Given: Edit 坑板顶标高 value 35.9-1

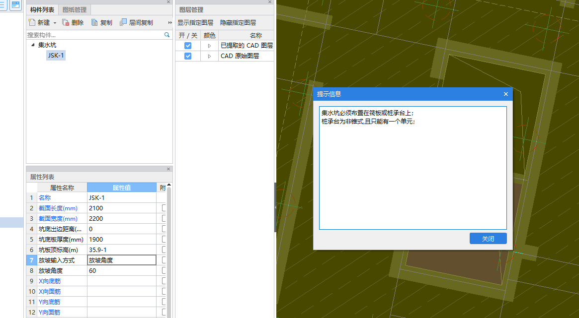Looking at the screenshot, I should point(122,250).
